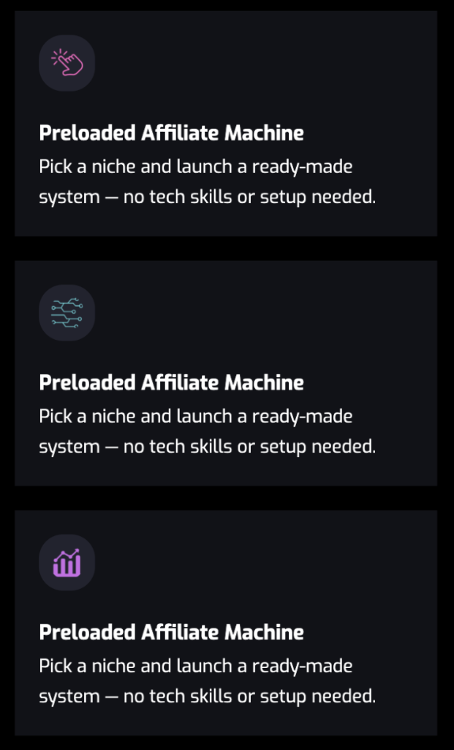Click the teal circuit-nodes icon
The image size is (454, 750).
click(x=67, y=313)
